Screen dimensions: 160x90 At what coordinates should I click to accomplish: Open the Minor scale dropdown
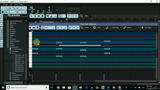[133, 28]
